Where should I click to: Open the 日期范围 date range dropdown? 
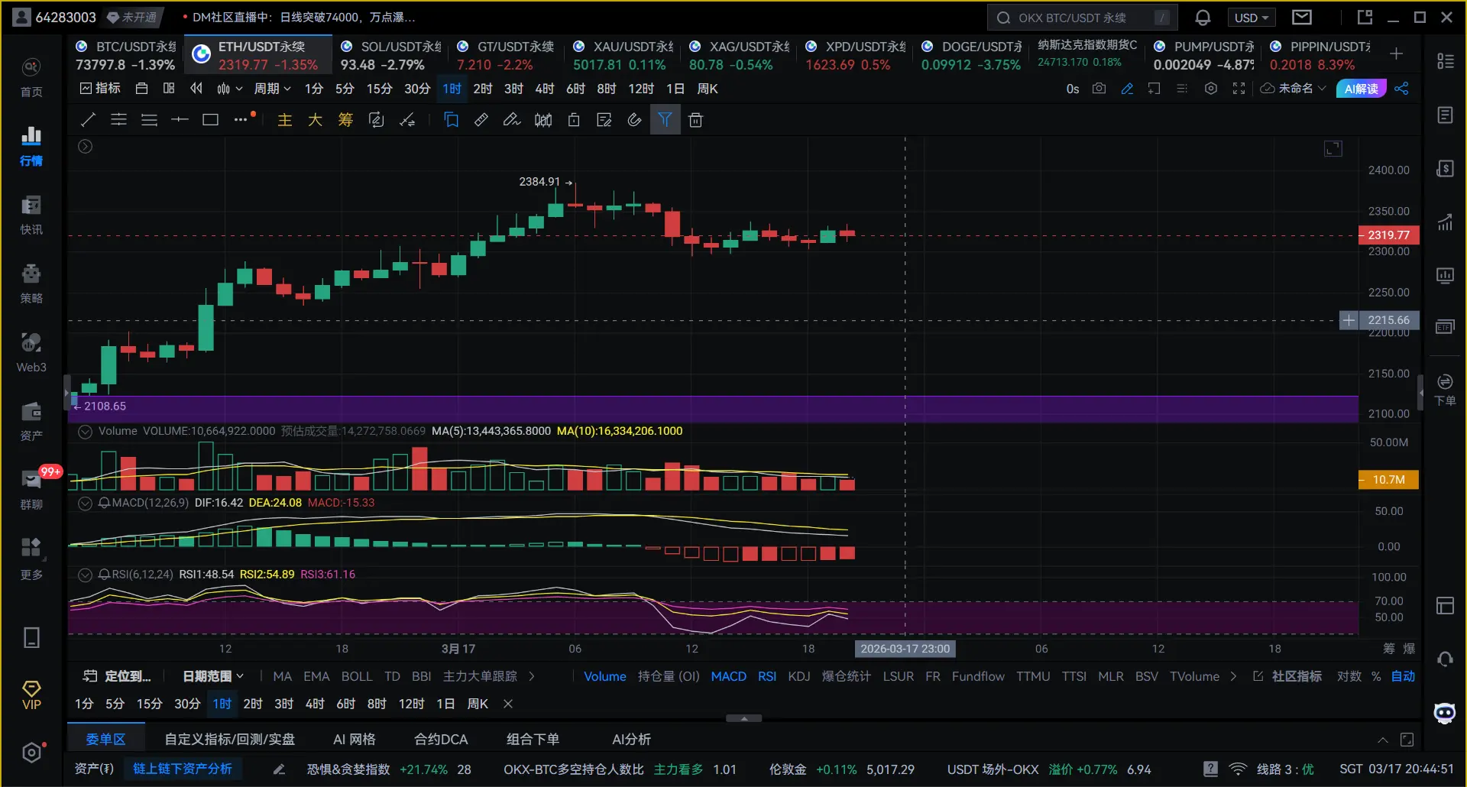(213, 676)
